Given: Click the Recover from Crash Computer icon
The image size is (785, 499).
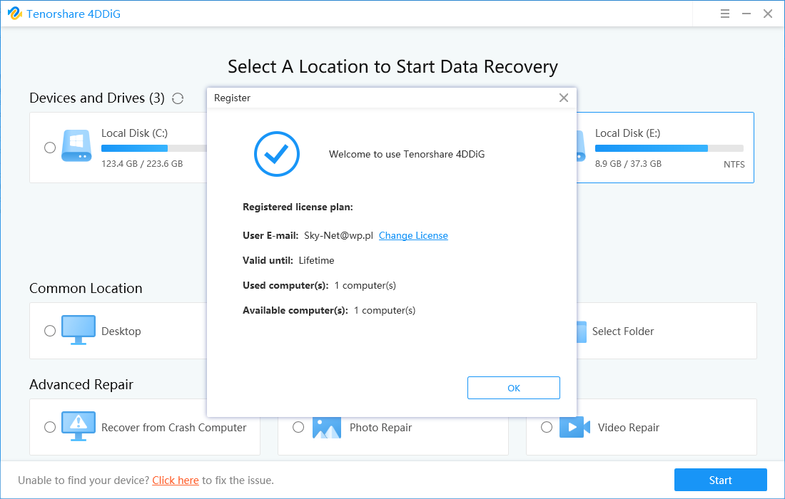Looking at the screenshot, I should 78,426.
